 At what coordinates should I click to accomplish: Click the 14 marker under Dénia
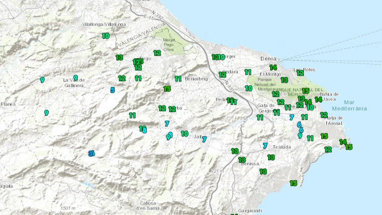[273, 68]
